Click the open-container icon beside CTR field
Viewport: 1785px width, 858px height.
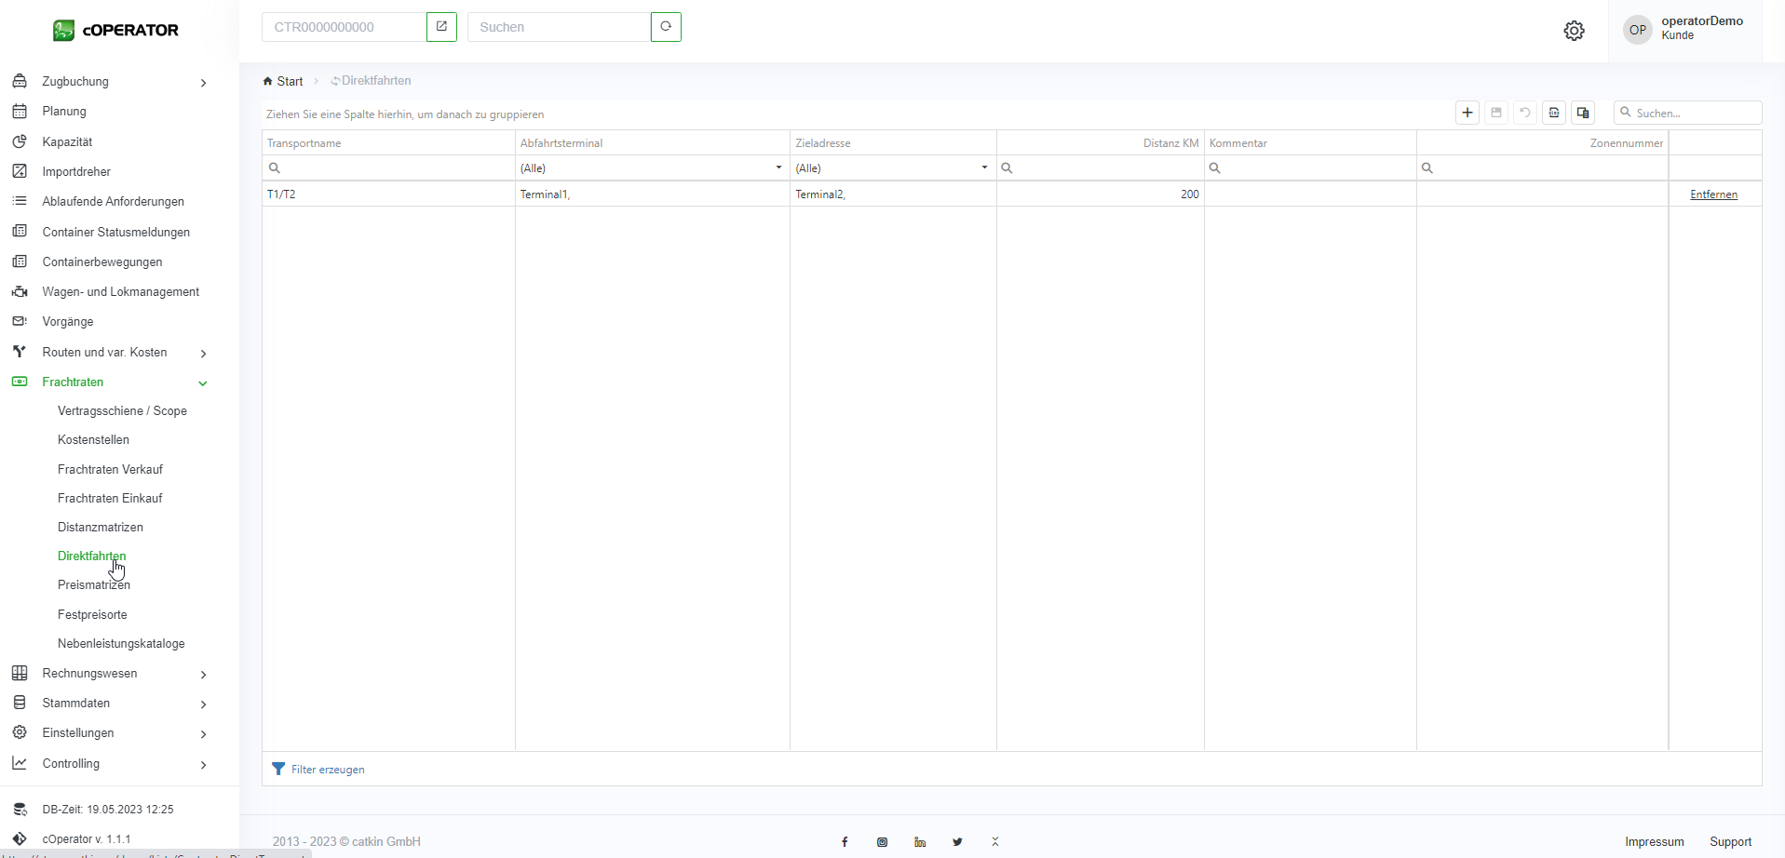(441, 27)
